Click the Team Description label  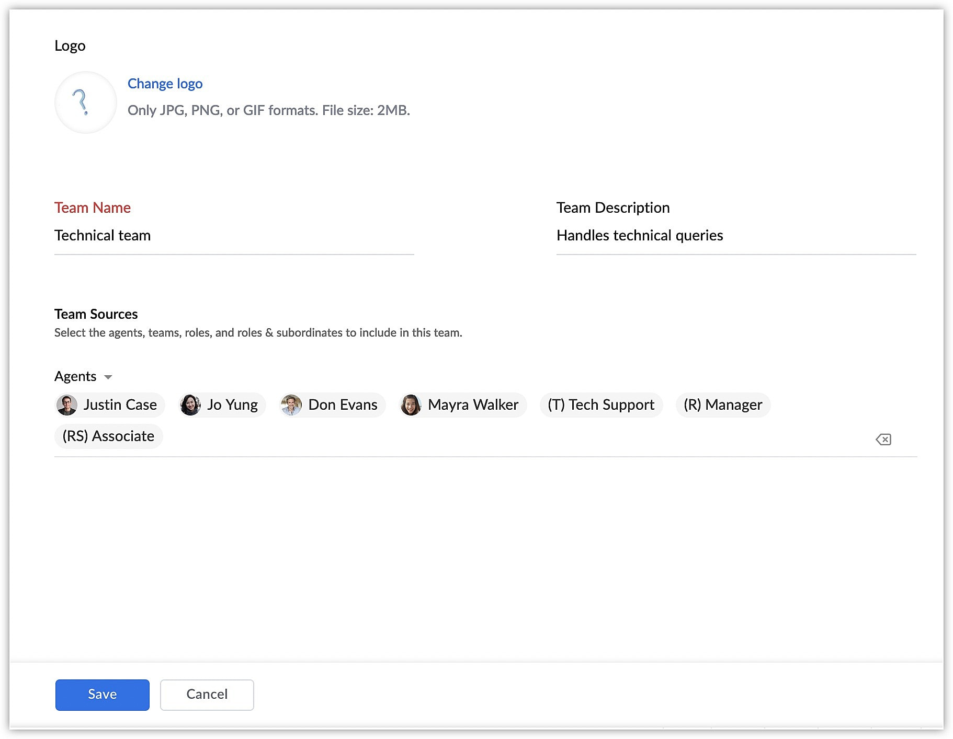[x=613, y=208]
